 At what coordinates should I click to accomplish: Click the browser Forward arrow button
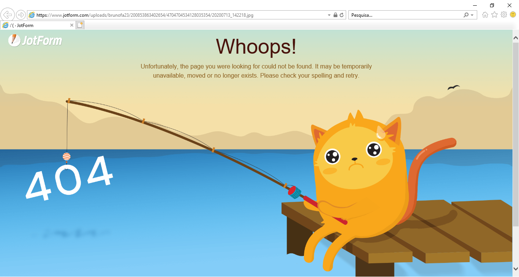point(21,15)
